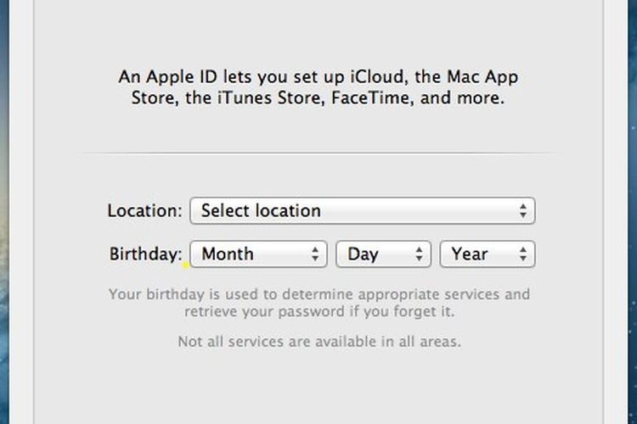Viewport: 637px width, 424px height.
Task: Click the desktop wallpaper at left edge
Action: (x=4, y=212)
